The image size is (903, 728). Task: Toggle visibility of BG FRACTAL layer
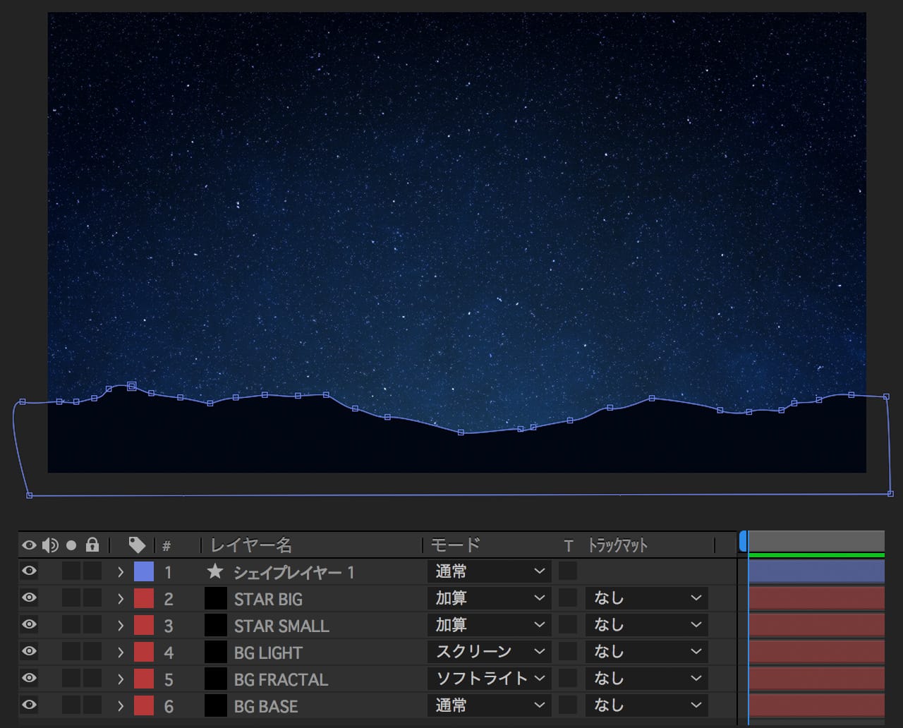29,679
